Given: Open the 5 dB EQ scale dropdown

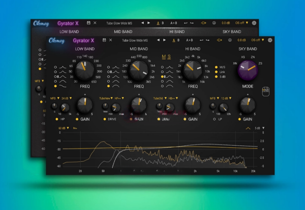Looking at the screenshot, I should [260, 128].
